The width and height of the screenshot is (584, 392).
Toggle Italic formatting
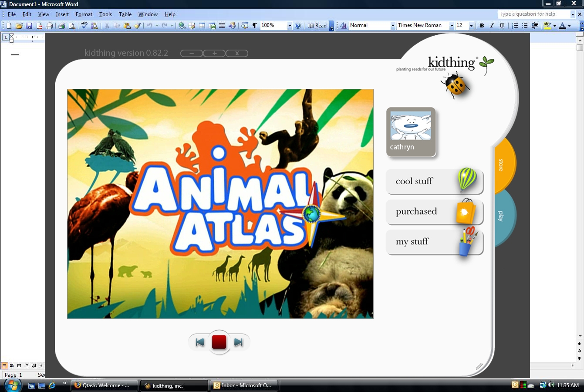click(492, 26)
